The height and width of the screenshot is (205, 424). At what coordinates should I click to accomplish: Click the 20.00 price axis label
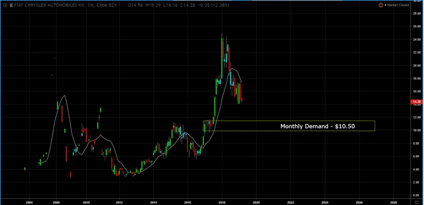417,66
